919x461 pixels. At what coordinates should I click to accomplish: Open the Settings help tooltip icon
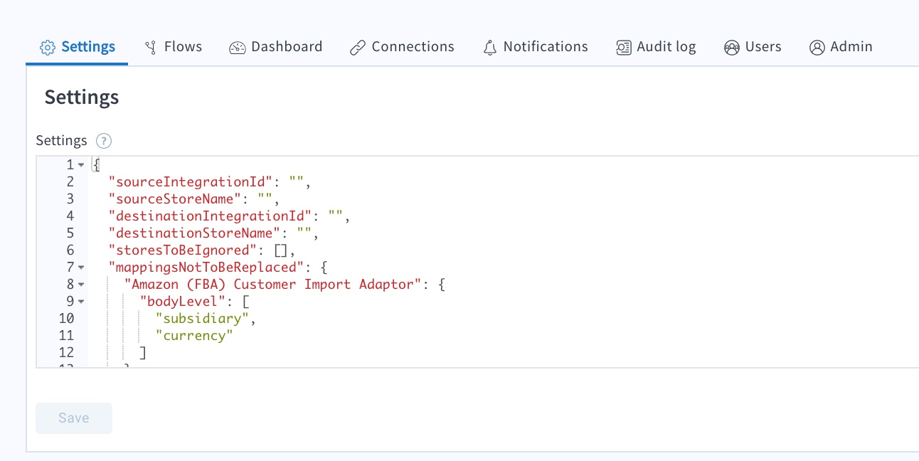click(x=103, y=140)
